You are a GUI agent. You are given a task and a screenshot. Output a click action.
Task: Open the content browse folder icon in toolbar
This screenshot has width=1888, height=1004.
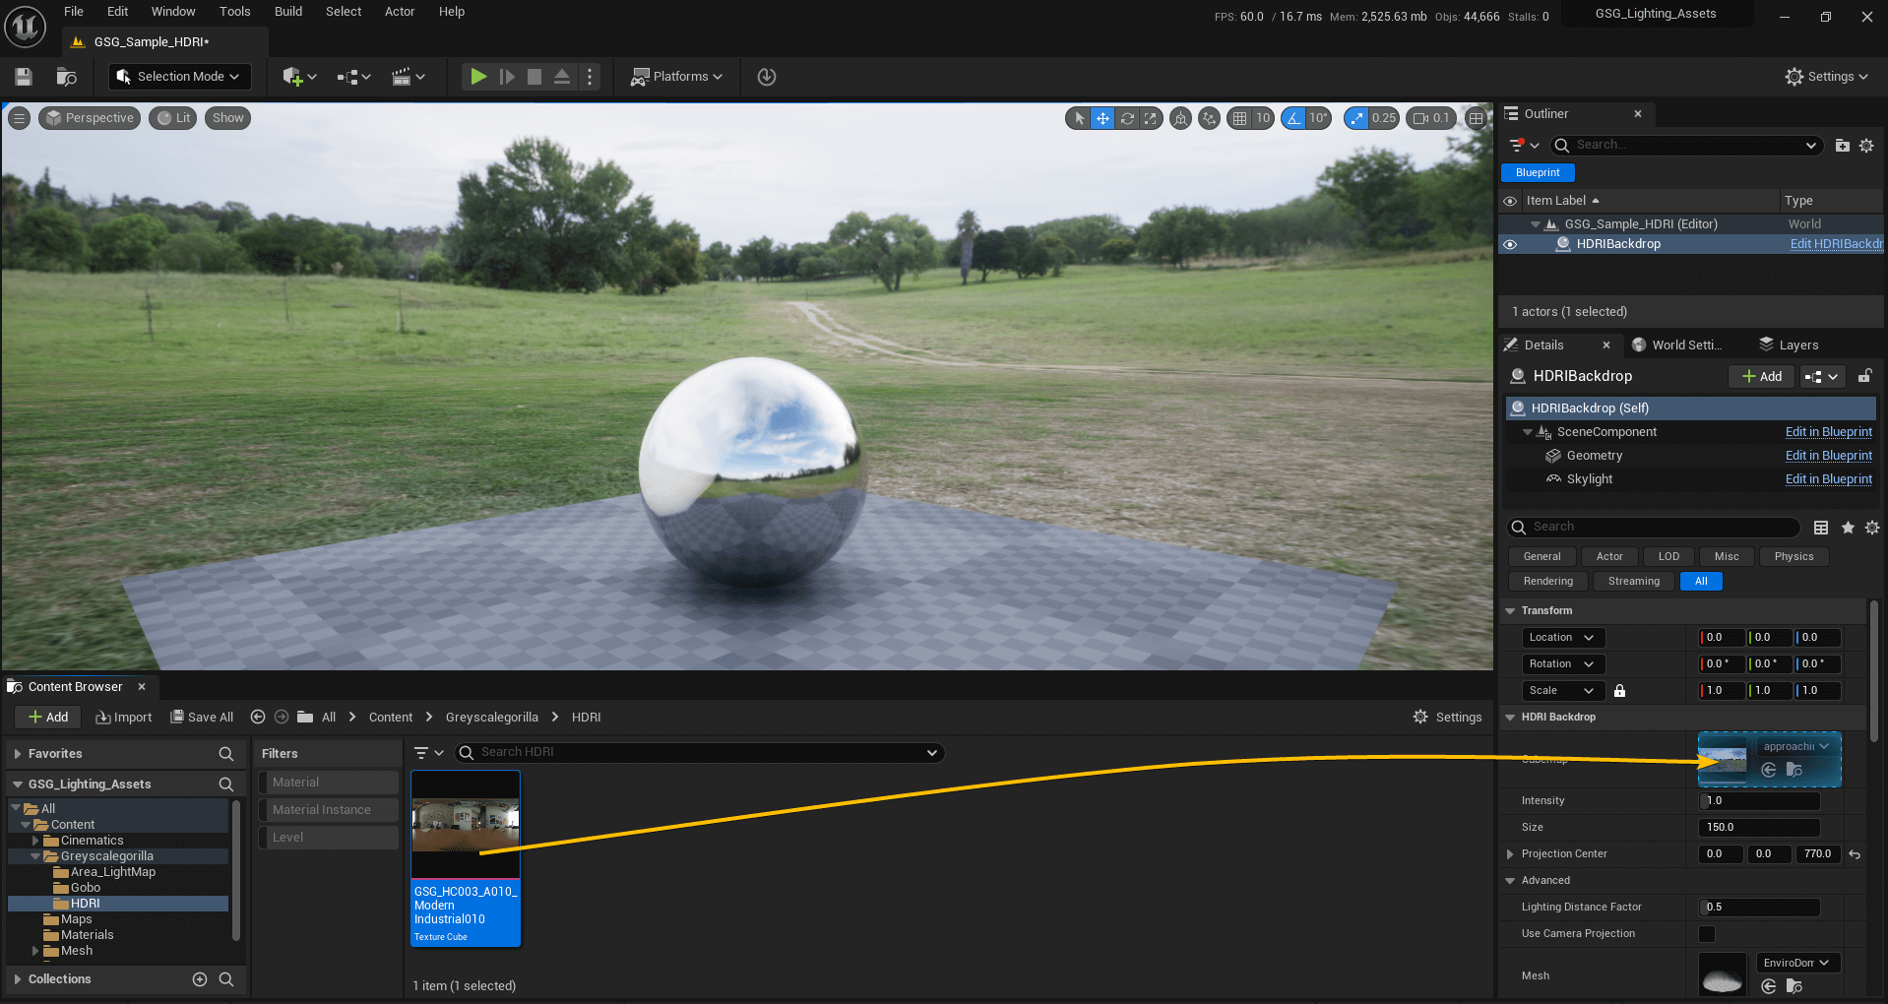pyautogui.click(x=67, y=77)
